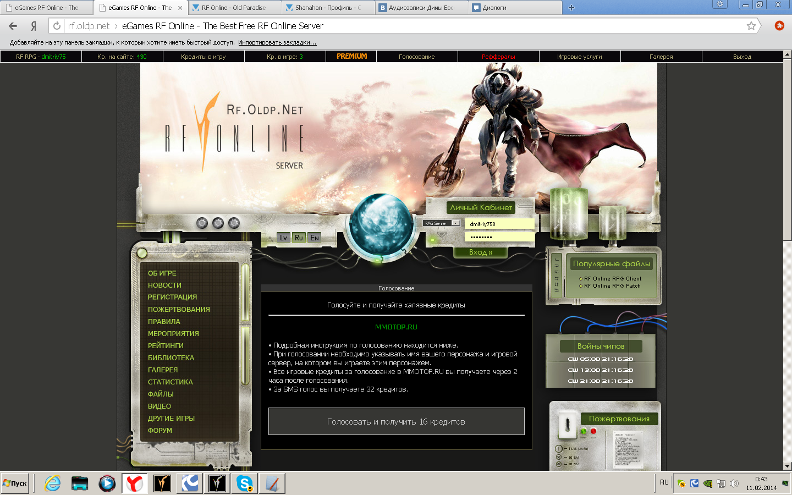This screenshot has height=495, width=792.
Task: Click the Вход » login button
Action: pyautogui.click(x=481, y=252)
